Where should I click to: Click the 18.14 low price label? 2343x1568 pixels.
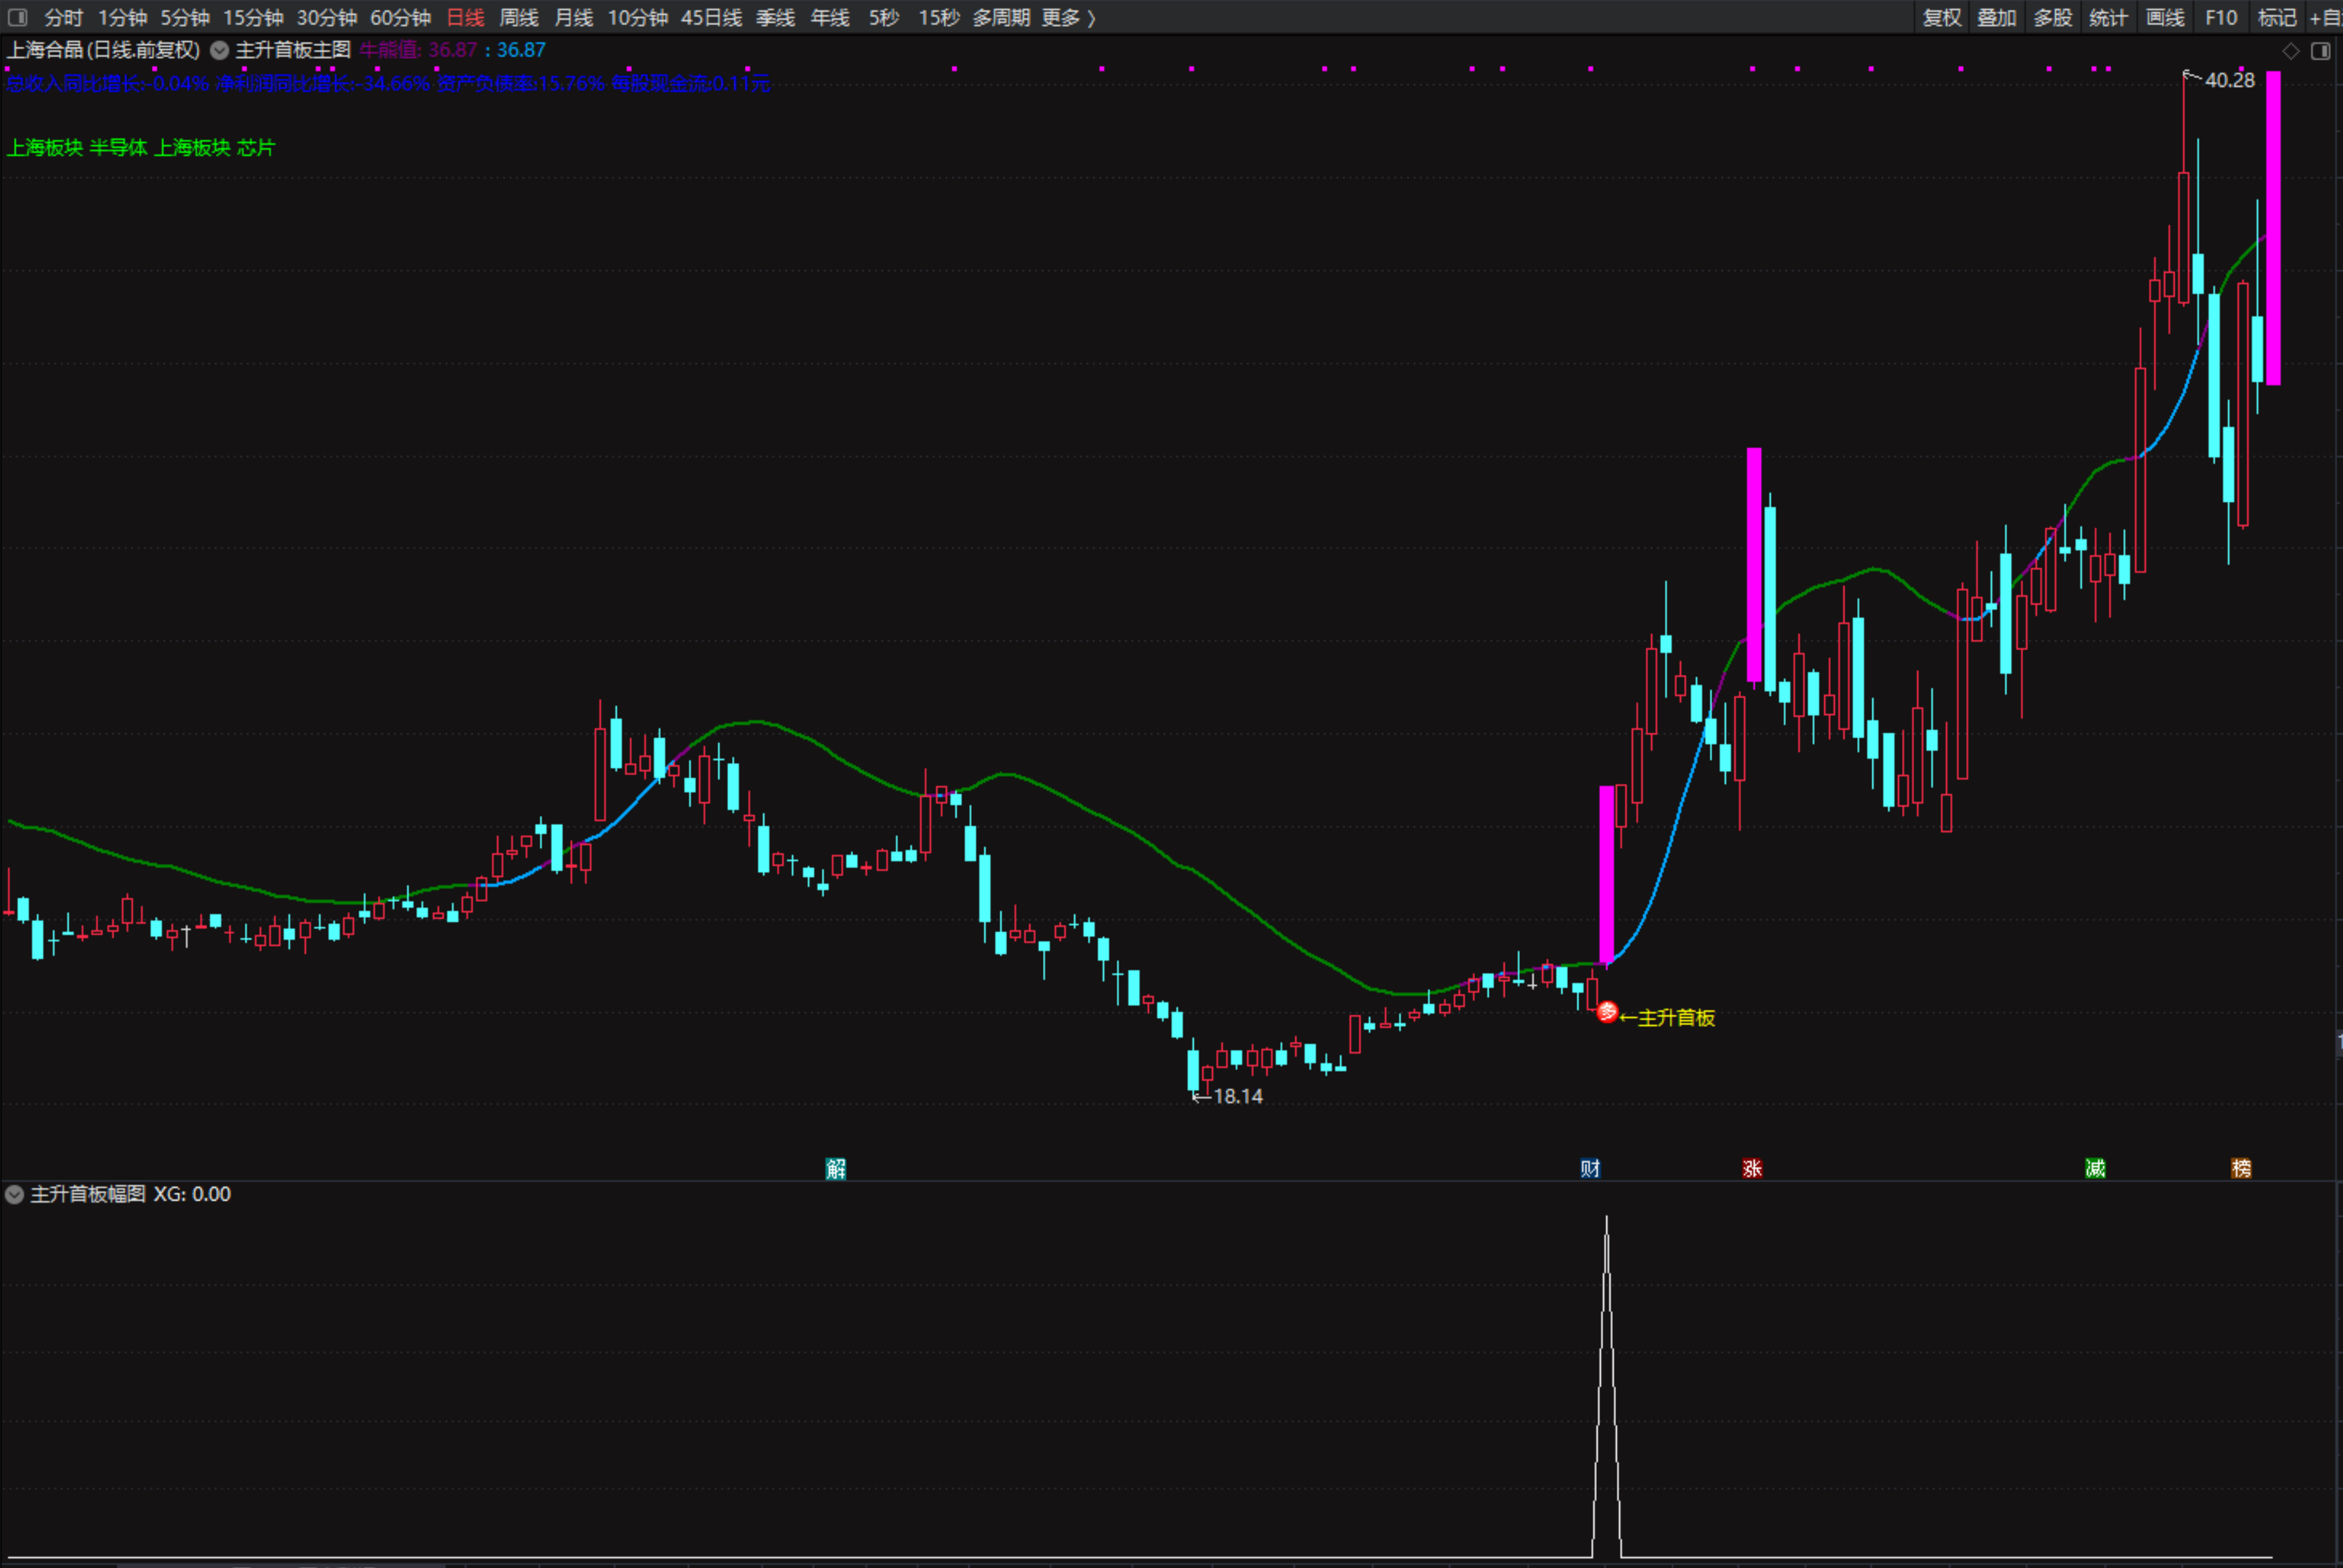point(1238,1097)
